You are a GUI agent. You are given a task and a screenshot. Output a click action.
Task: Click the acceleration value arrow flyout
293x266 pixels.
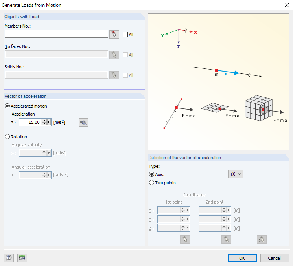(x=50, y=122)
